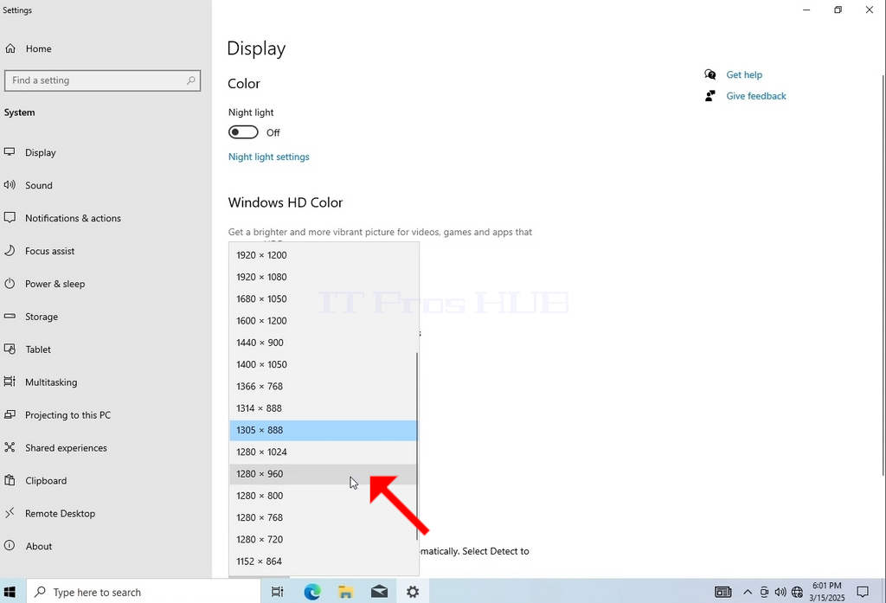The width and height of the screenshot is (886, 603).
Task: Choose 1280 × 1024 resolution
Action: [x=324, y=452]
